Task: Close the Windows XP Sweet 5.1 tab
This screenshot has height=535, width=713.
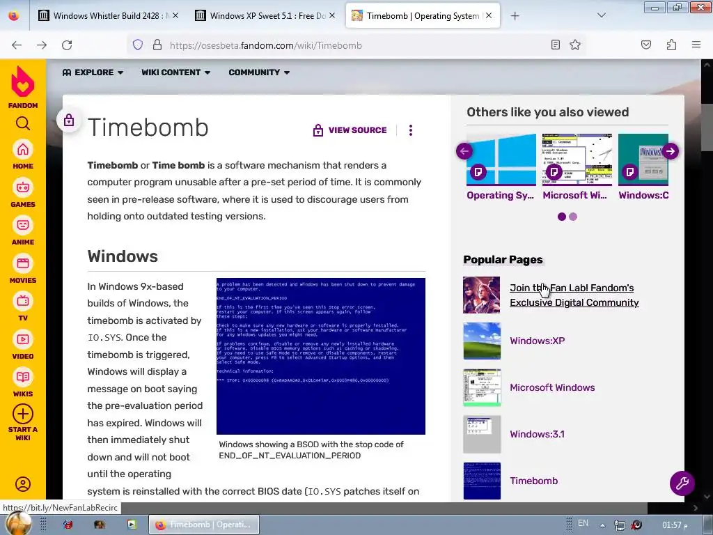Action: [x=332, y=15]
